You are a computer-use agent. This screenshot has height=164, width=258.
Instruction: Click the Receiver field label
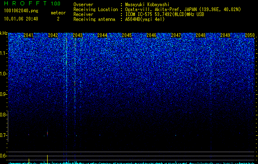pyautogui.click(x=83, y=14)
